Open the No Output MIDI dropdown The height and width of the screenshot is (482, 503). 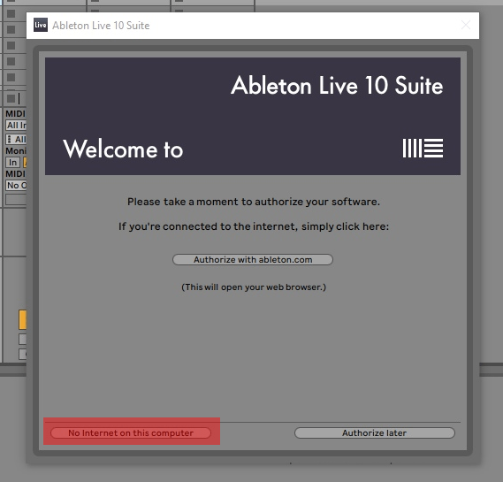tap(16, 186)
